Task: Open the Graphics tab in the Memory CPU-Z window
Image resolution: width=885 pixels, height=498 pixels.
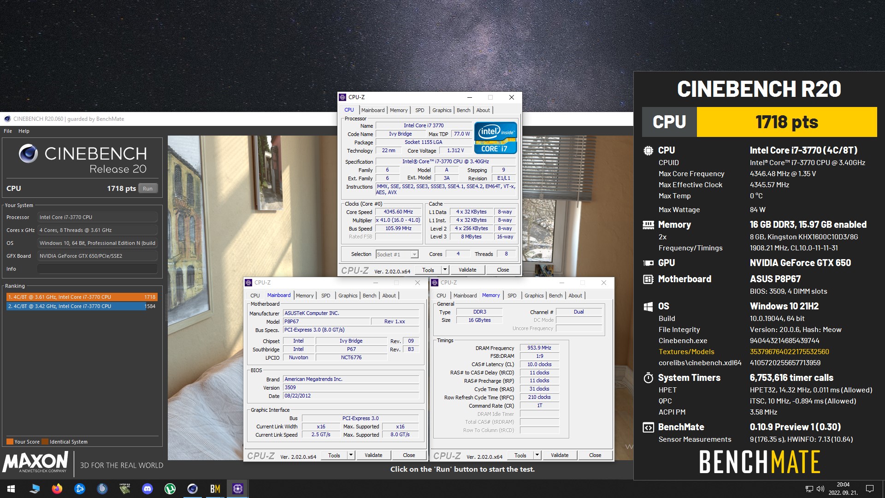Action: (534, 296)
